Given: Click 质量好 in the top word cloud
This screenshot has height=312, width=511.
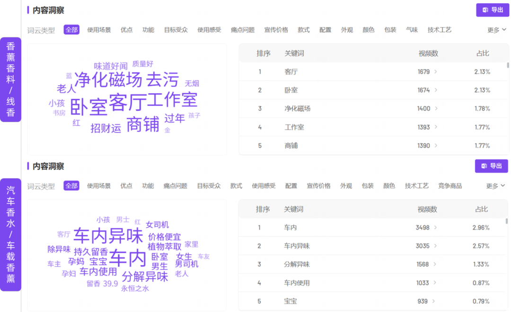Looking at the screenshot, I should 142,63.
